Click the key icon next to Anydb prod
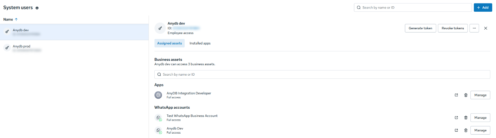 [x=7, y=48]
